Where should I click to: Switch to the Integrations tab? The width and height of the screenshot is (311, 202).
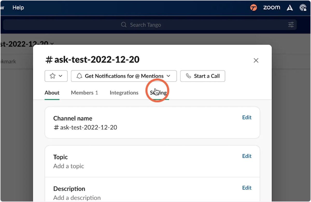tap(124, 93)
